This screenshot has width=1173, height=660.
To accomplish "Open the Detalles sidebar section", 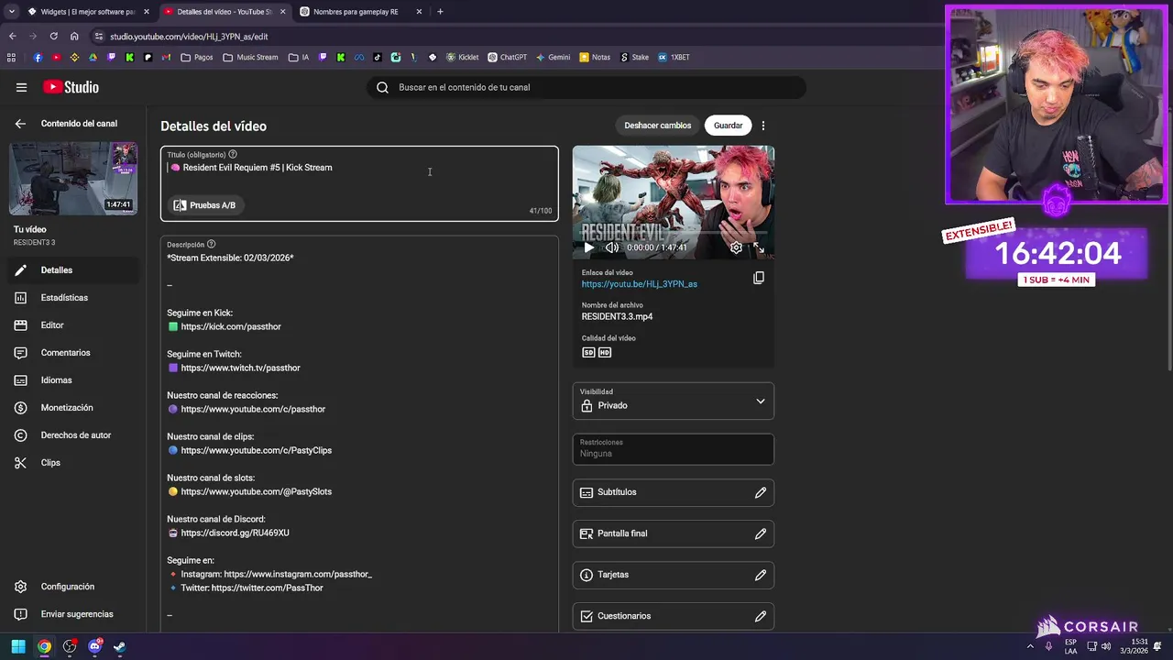I will coord(73,270).
